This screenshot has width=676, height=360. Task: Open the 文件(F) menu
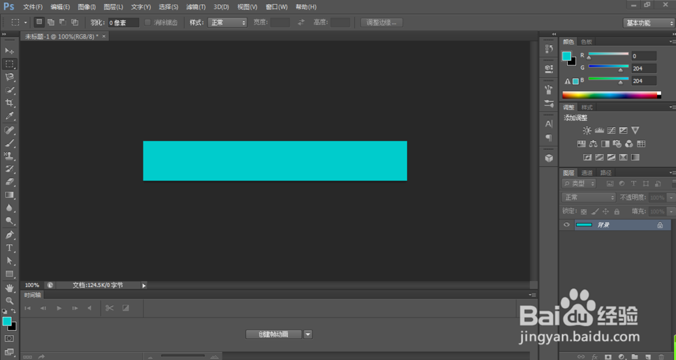coord(32,7)
